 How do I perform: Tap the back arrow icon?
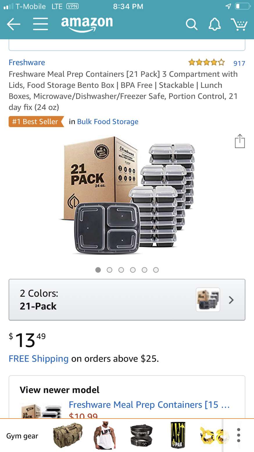[x=14, y=24]
